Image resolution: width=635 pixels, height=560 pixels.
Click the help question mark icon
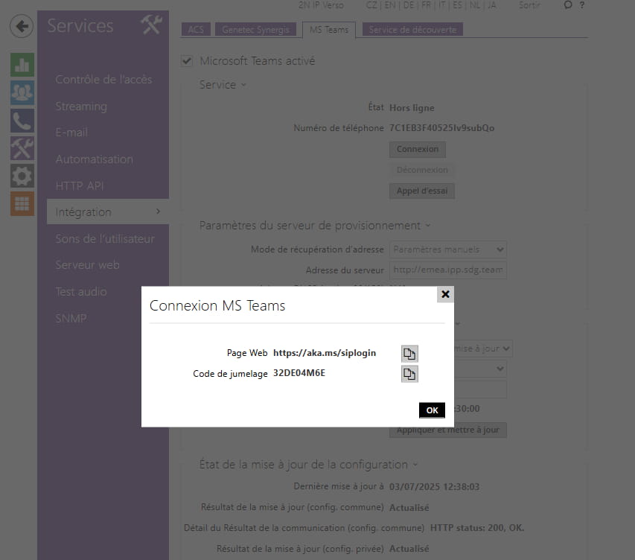[x=582, y=5]
